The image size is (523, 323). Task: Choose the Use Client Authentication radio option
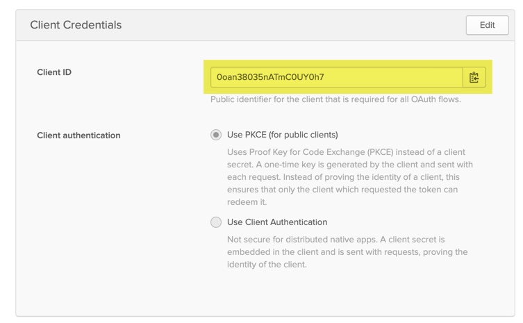216,222
